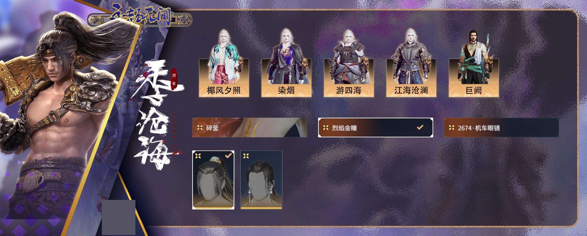Click star icon on ponytail hairstyle
587x236 pixels.
tap(198, 156)
